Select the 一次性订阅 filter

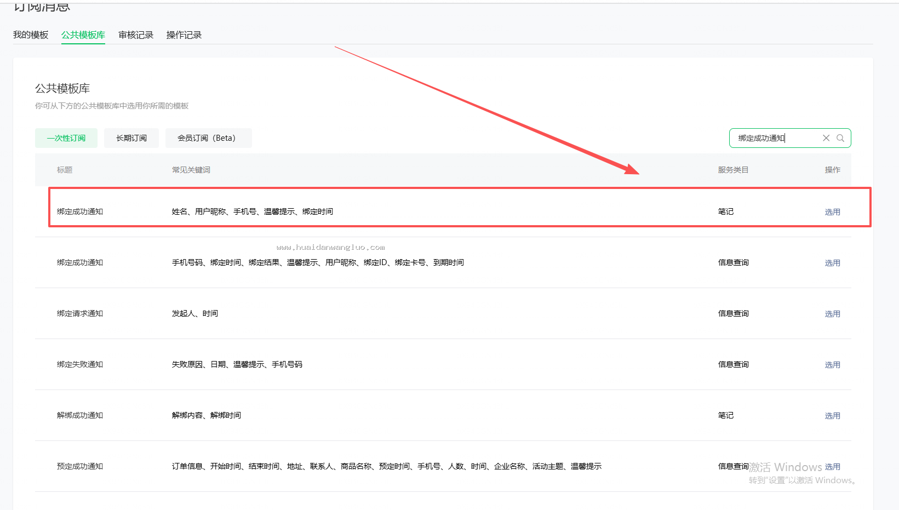tap(66, 138)
